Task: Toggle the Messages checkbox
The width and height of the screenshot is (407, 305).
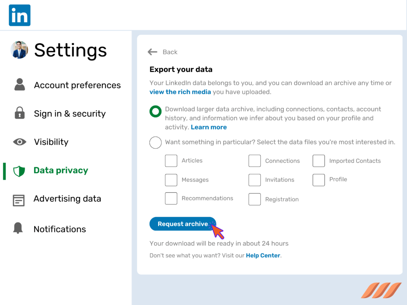Action: click(171, 180)
